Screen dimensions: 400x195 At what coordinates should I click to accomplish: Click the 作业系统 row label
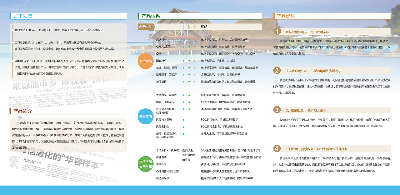[161, 157]
